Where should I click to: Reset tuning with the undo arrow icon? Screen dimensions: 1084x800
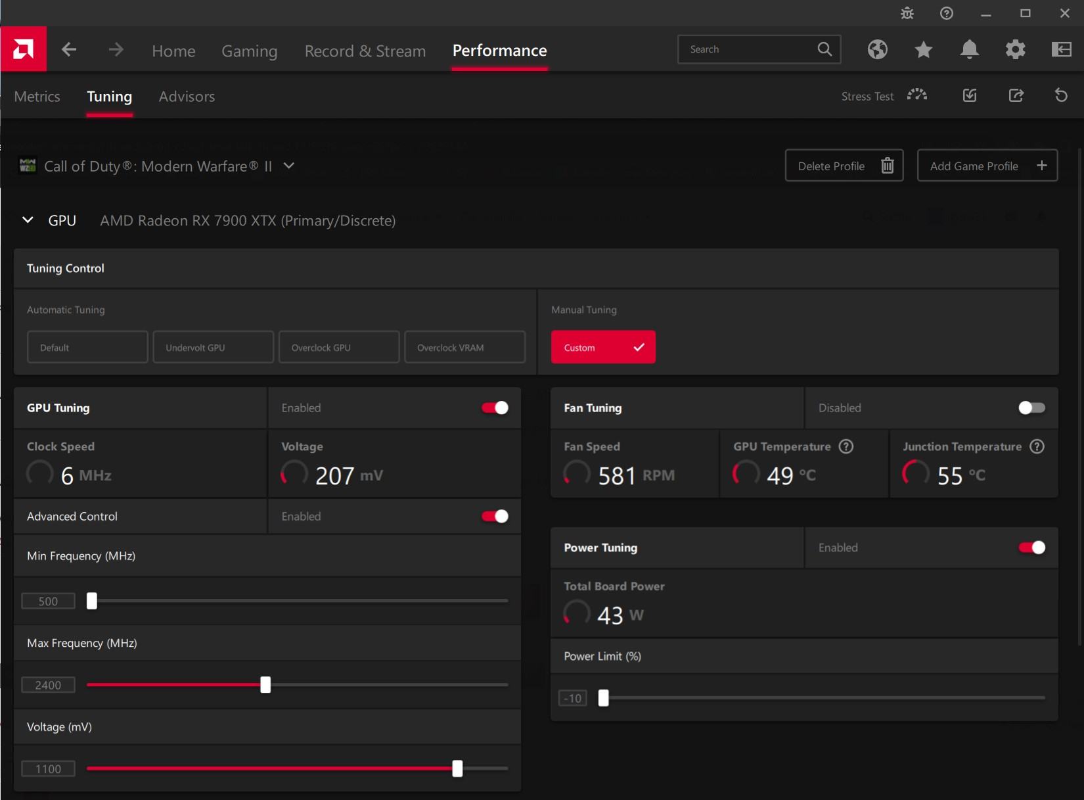pos(1061,95)
